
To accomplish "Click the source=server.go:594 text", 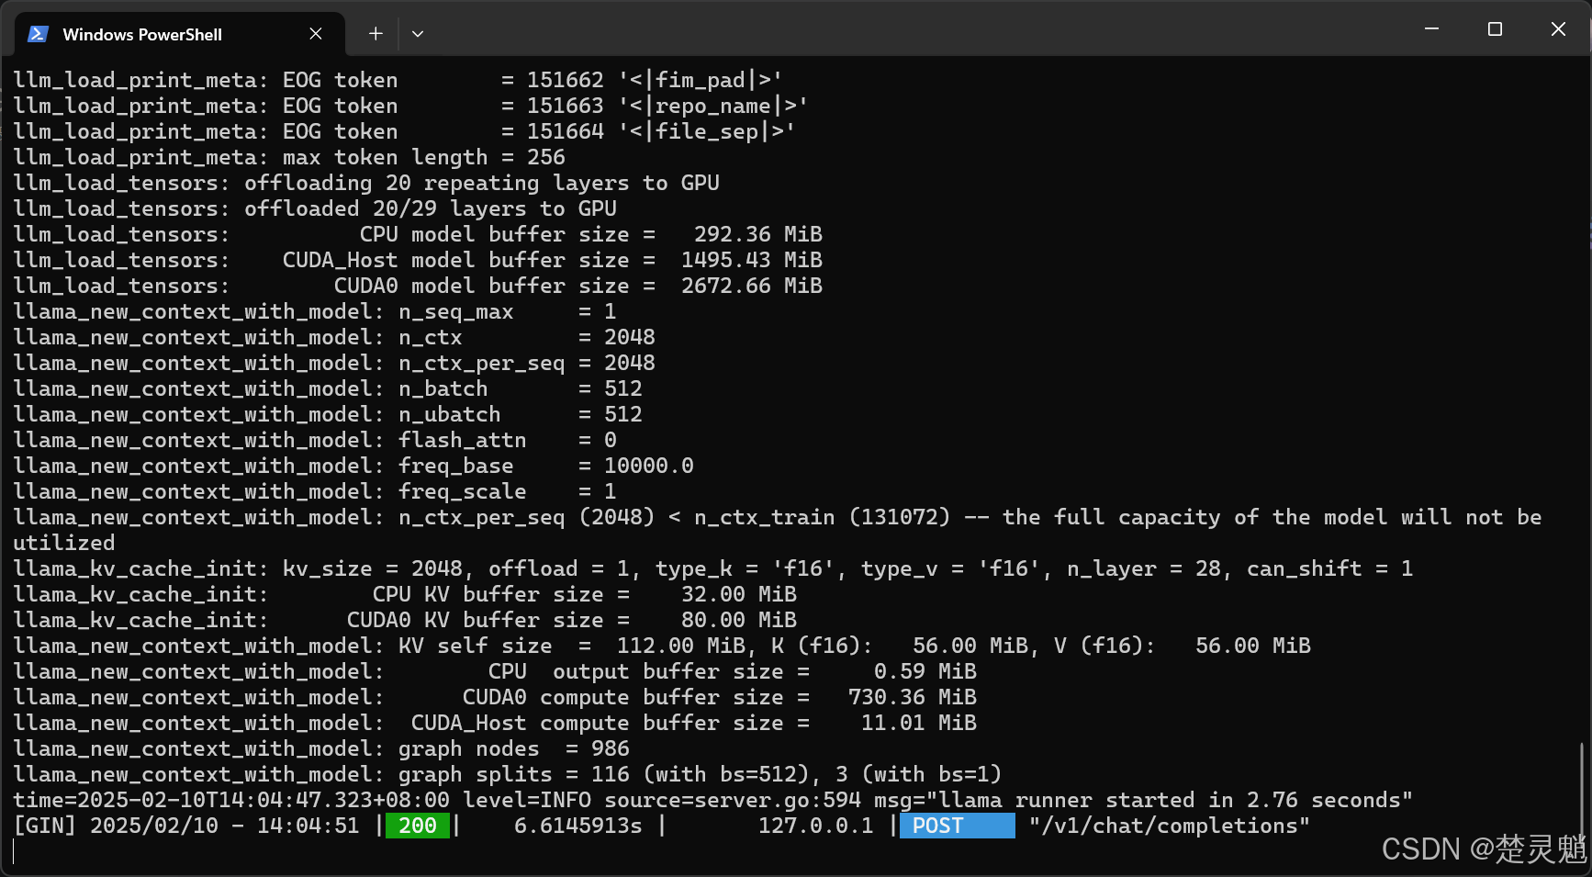I will click(733, 800).
